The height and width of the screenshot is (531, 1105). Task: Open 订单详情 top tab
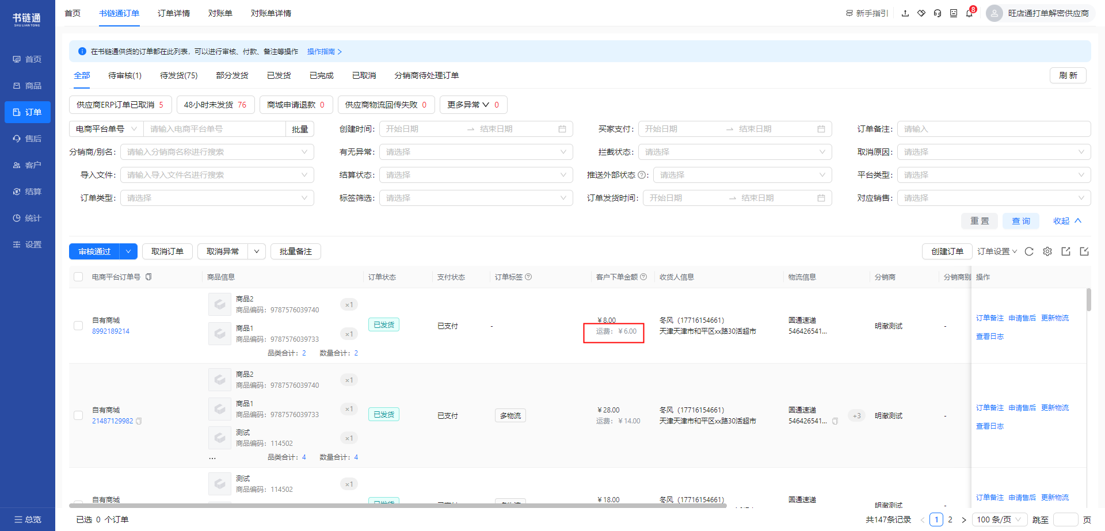tap(174, 13)
